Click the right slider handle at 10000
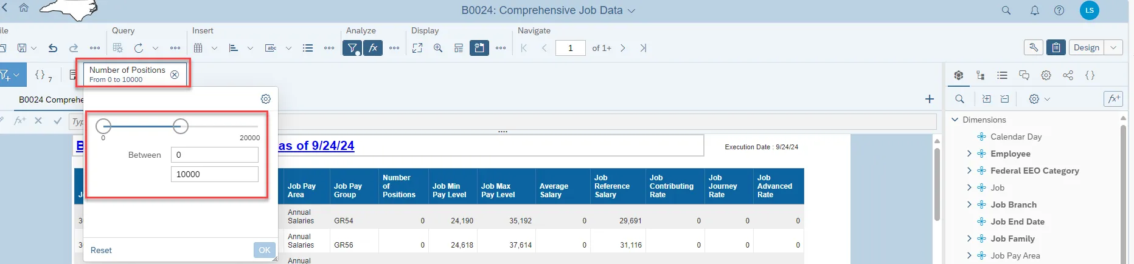1134x264 pixels. click(180, 126)
